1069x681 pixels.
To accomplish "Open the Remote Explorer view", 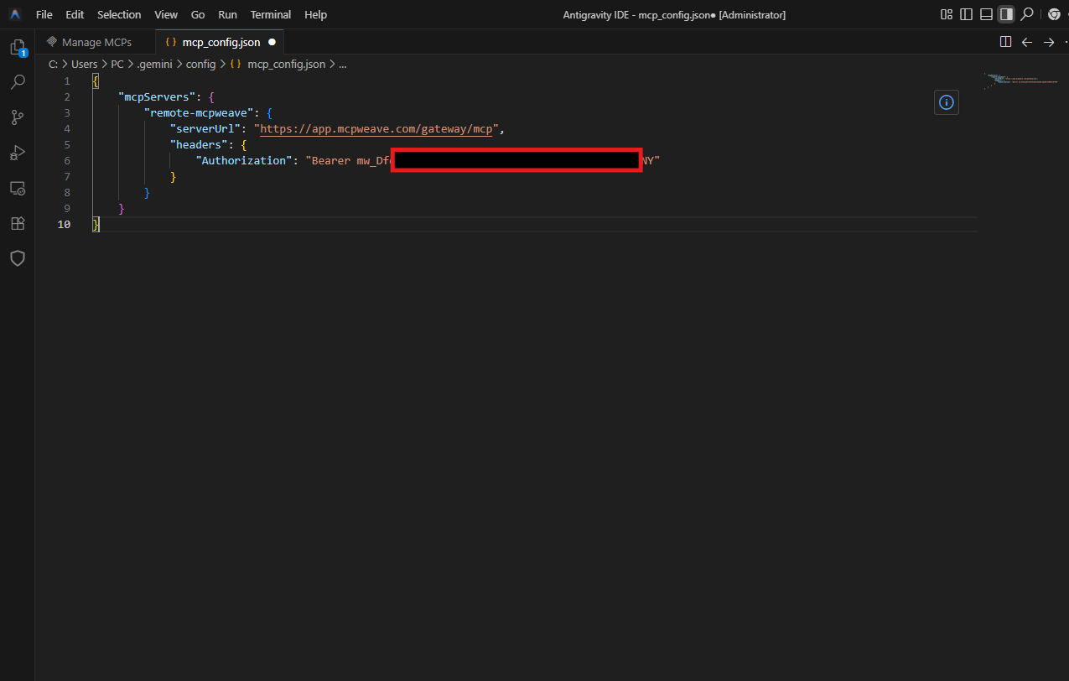I will pos(18,188).
